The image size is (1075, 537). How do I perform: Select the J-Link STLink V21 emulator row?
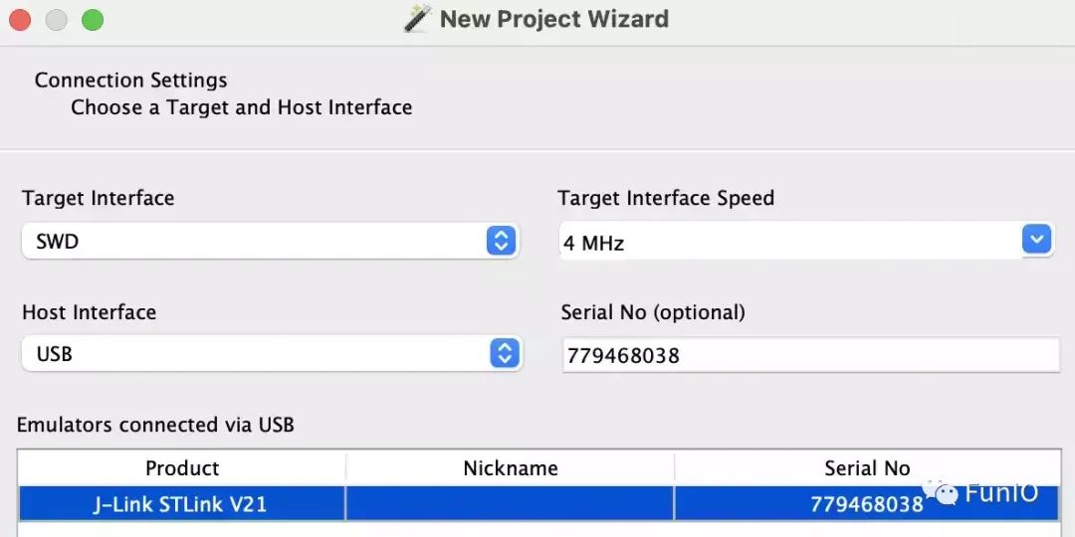click(x=538, y=503)
